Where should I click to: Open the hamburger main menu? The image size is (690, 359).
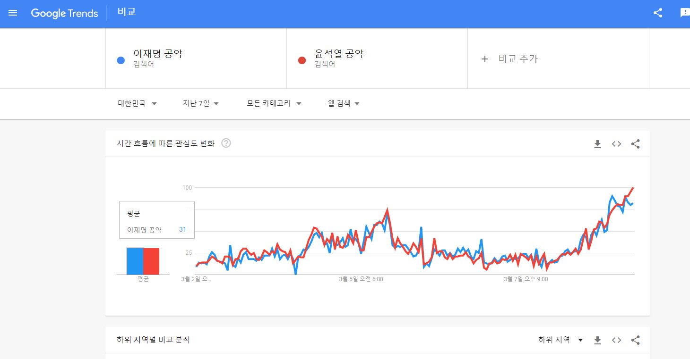pos(13,13)
